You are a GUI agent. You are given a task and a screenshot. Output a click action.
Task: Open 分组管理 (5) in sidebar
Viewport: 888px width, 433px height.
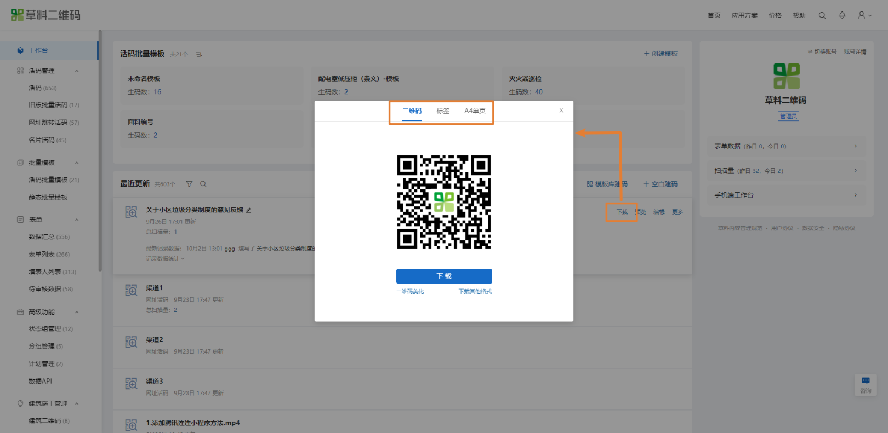tap(45, 346)
